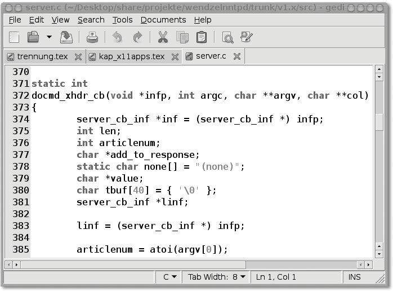Open the Tab Width dropdown

[x=217, y=277]
